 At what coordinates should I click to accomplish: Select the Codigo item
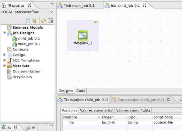coord(19,55)
